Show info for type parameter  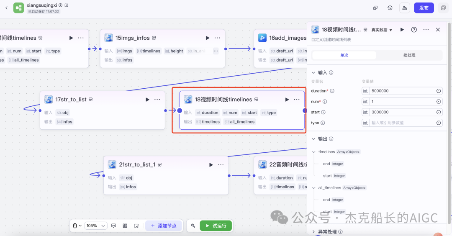[x=323, y=123]
